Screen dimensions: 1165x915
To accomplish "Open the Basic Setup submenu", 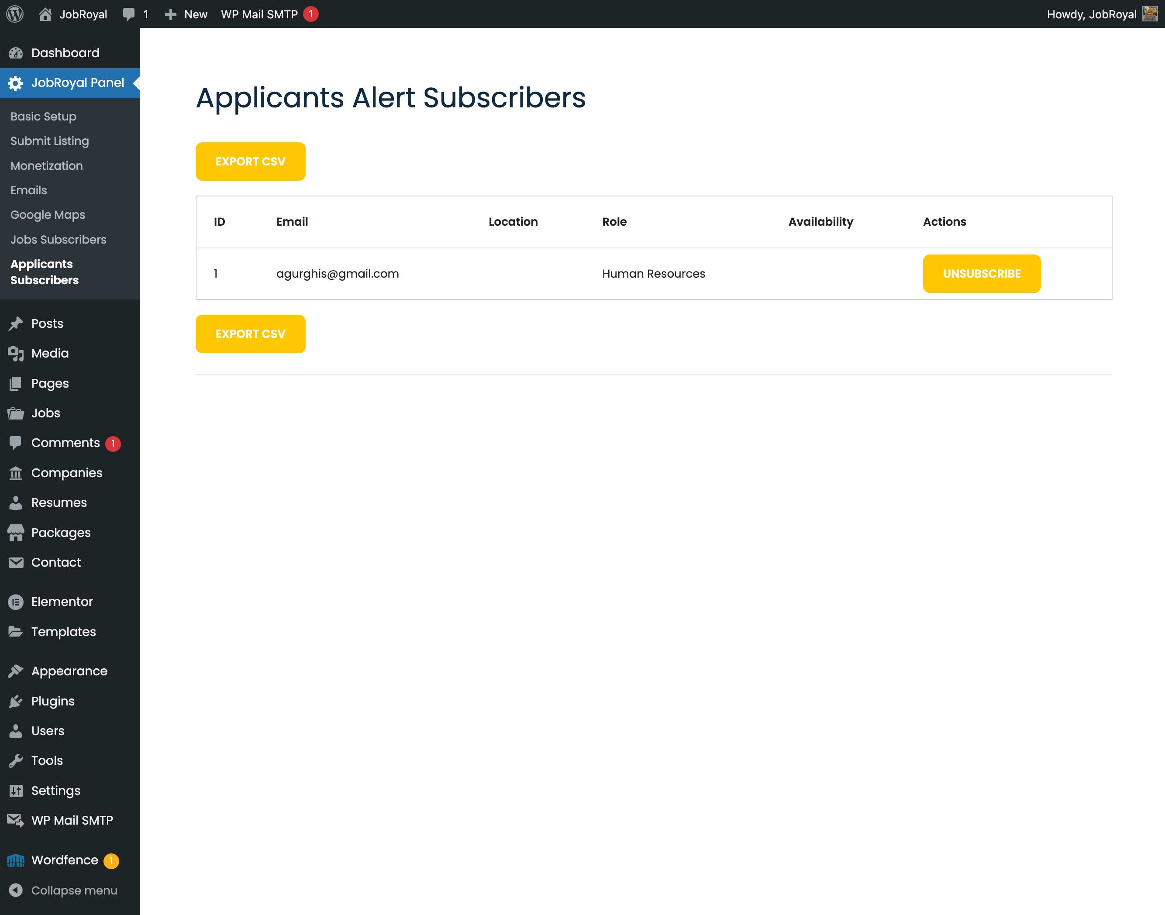I will click(43, 116).
